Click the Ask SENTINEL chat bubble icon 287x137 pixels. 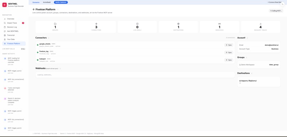pyautogui.click(x=5, y=31)
